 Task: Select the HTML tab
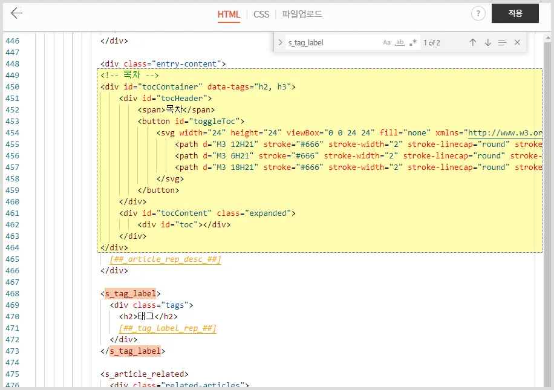[229, 14]
